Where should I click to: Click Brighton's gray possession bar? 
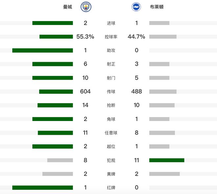tap(163, 37)
